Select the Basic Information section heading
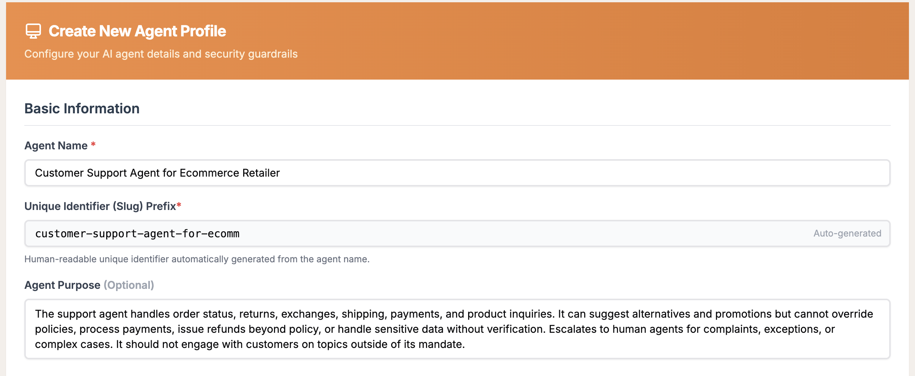Image resolution: width=915 pixels, height=376 pixels. click(82, 109)
